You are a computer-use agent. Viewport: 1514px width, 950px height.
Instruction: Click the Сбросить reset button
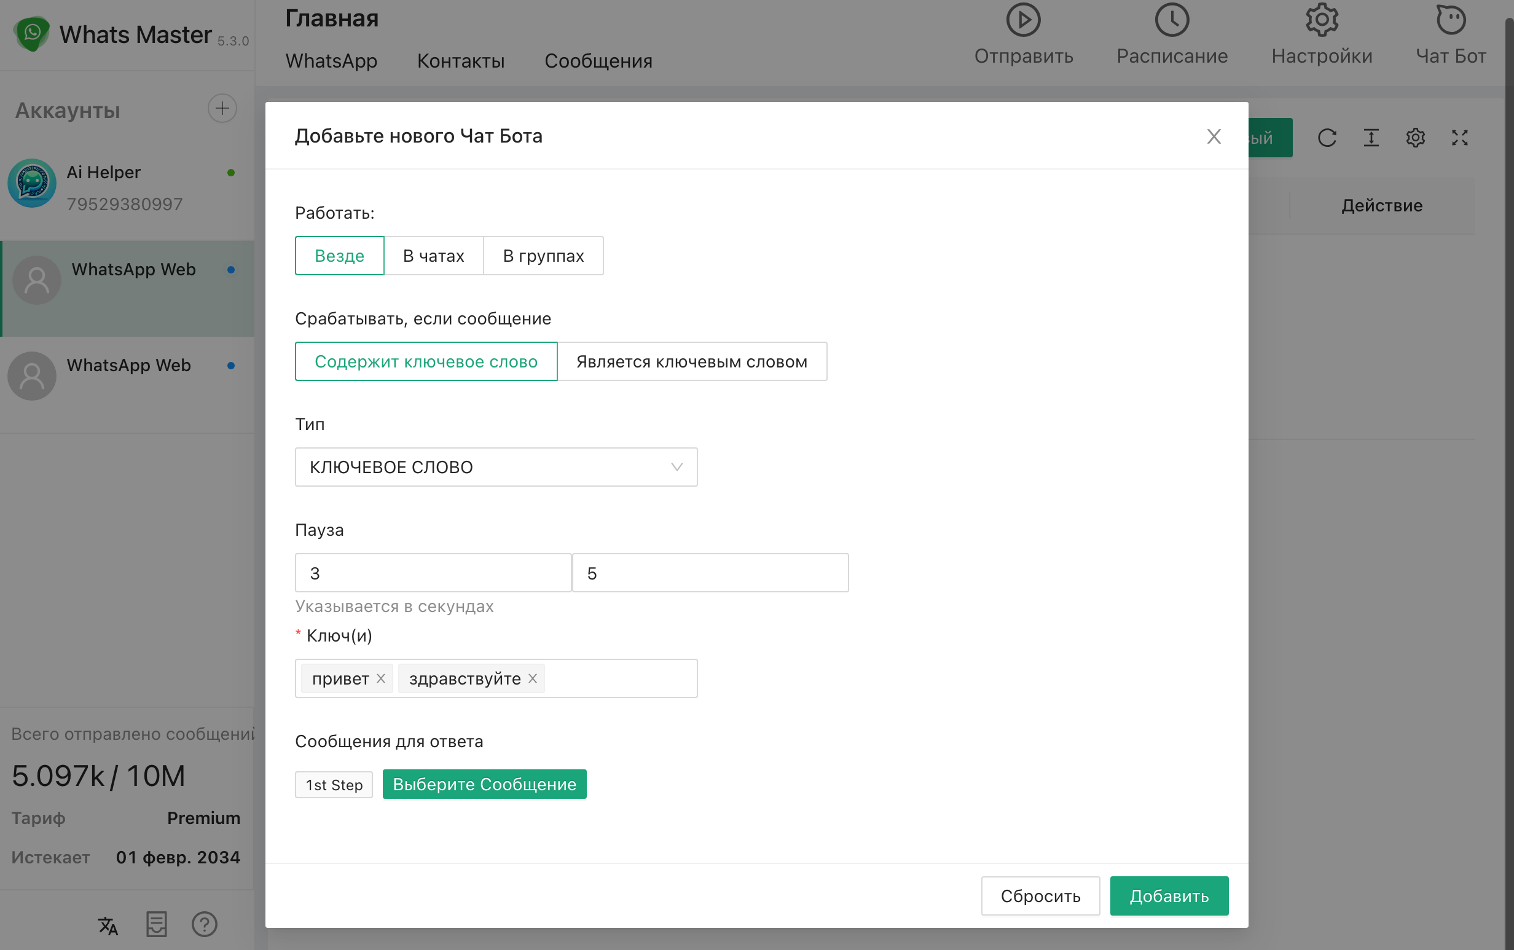(1040, 895)
